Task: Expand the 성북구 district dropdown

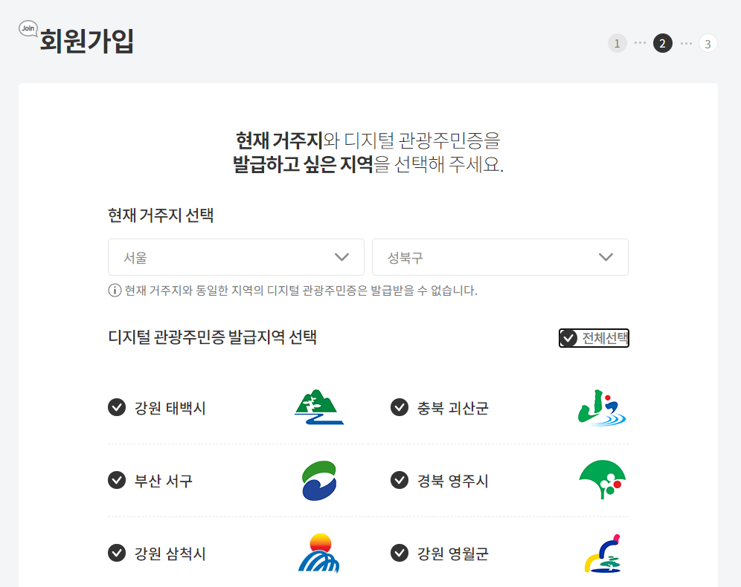Action: coord(499,256)
